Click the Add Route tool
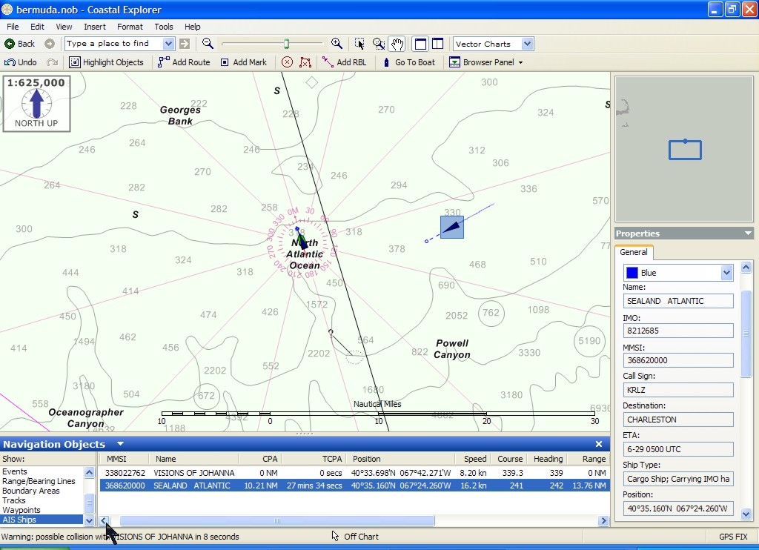This screenshot has width=759, height=550. coord(184,62)
